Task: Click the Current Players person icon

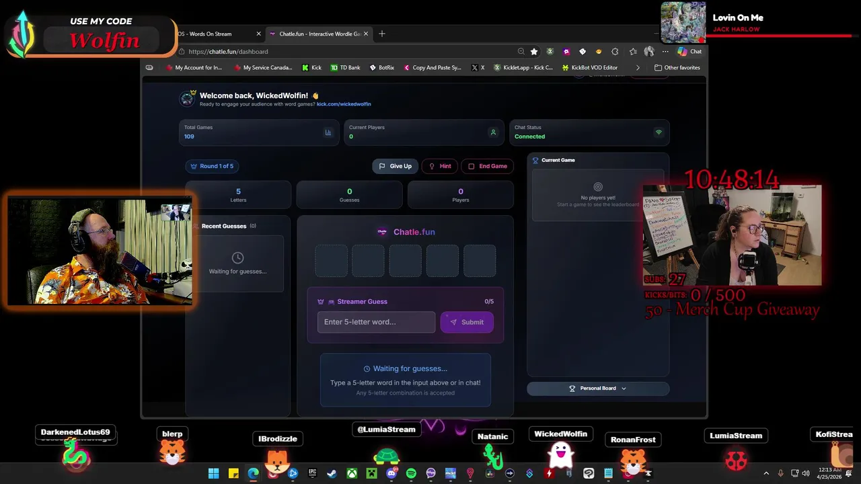Action: click(493, 132)
